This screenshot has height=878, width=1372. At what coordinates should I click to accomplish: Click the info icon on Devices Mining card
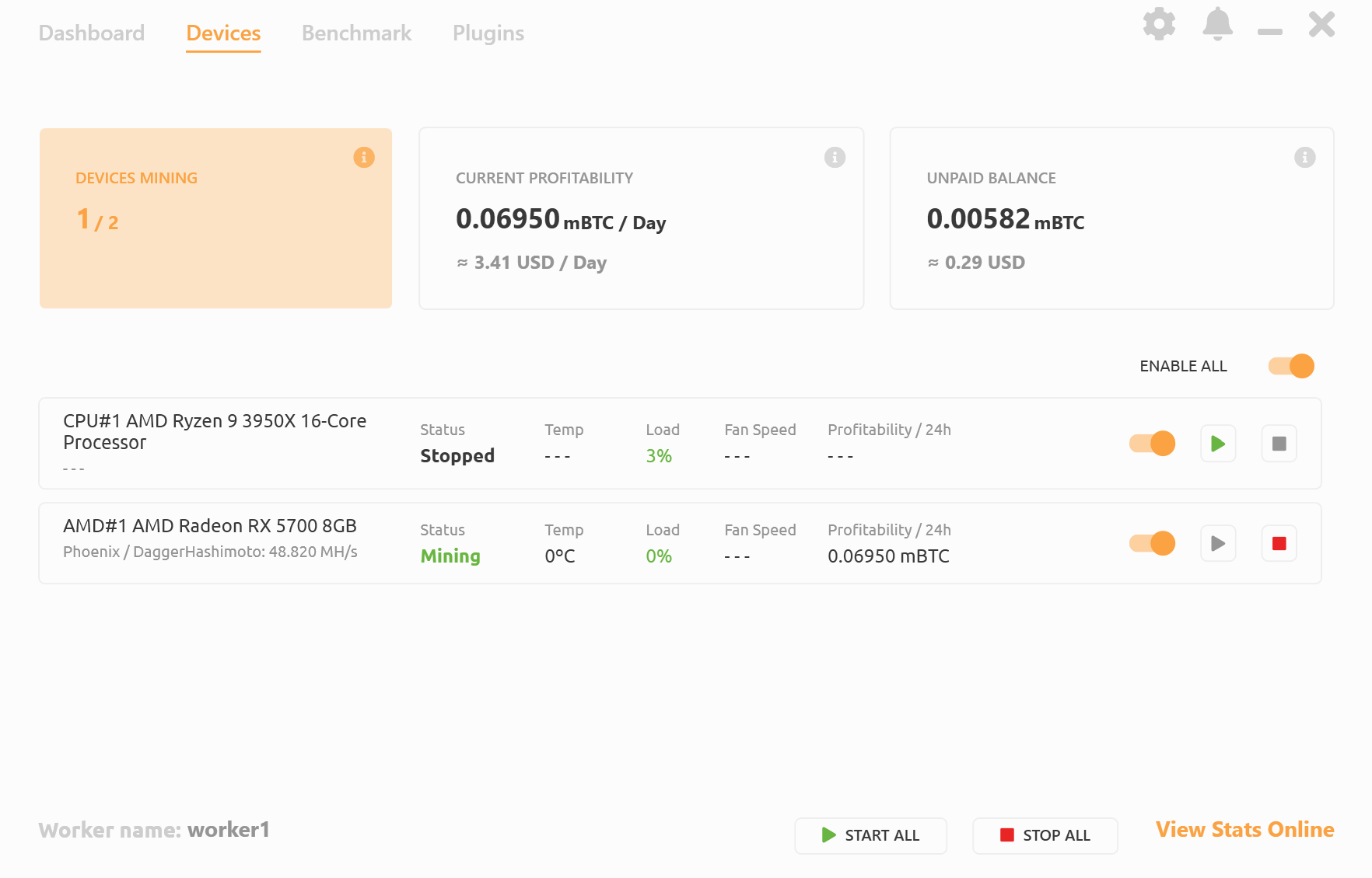pyautogui.click(x=363, y=157)
